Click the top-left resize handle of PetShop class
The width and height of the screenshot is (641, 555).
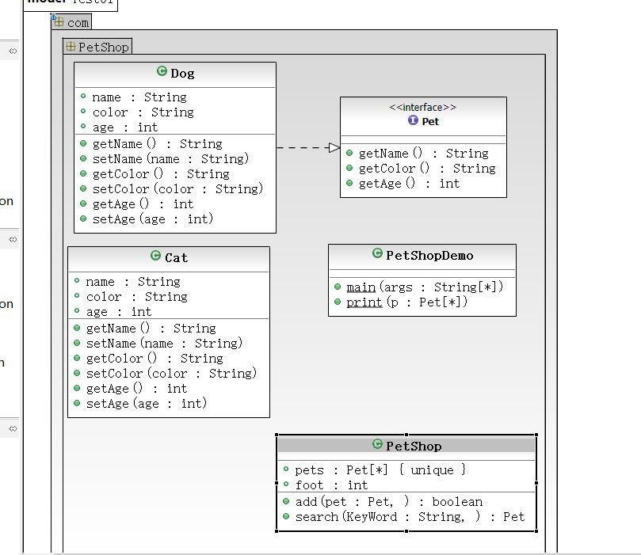[x=277, y=435]
